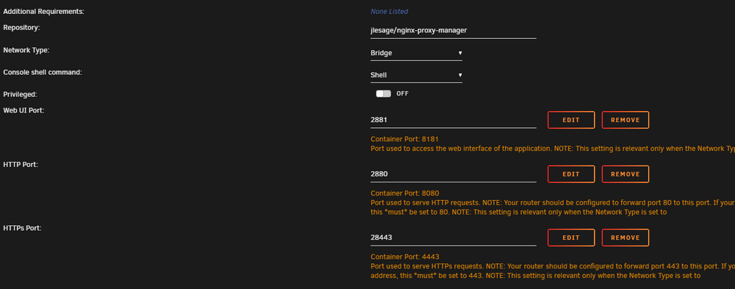
Task: Remove the Web UI Port setting
Action: pyautogui.click(x=625, y=120)
